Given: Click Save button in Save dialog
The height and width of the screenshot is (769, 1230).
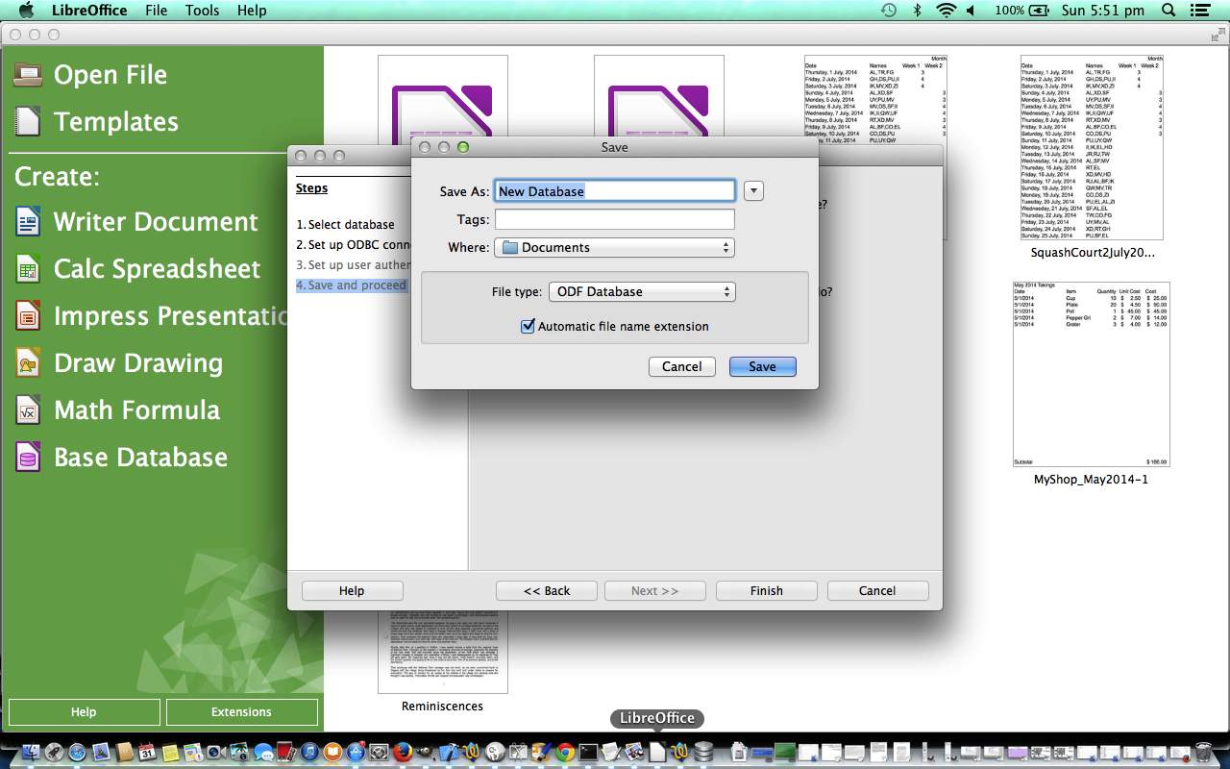Looking at the screenshot, I should (763, 367).
